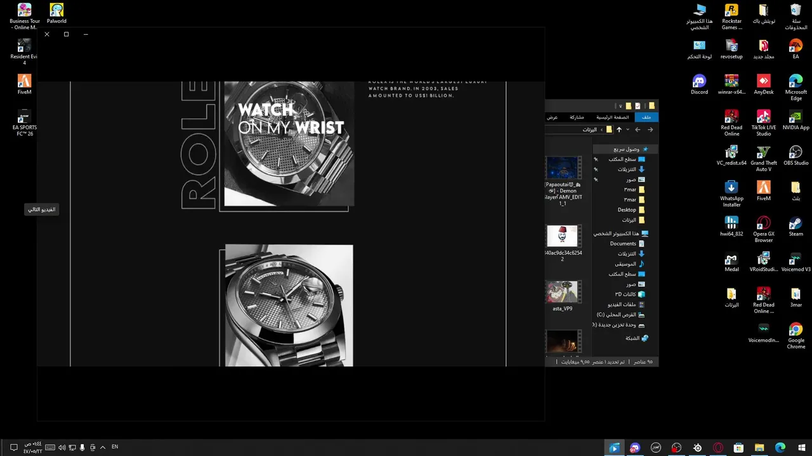Switch to الصفحة الرئيسية ribbon tab
This screenshot has height=456, width=812.
click(x=612, y=117)
